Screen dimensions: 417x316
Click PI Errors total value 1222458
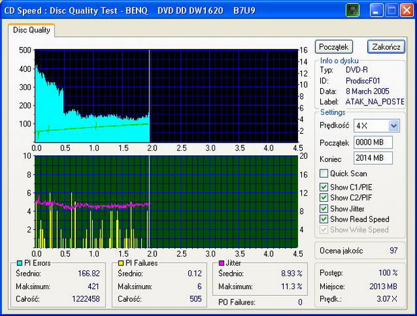[86, 299]
